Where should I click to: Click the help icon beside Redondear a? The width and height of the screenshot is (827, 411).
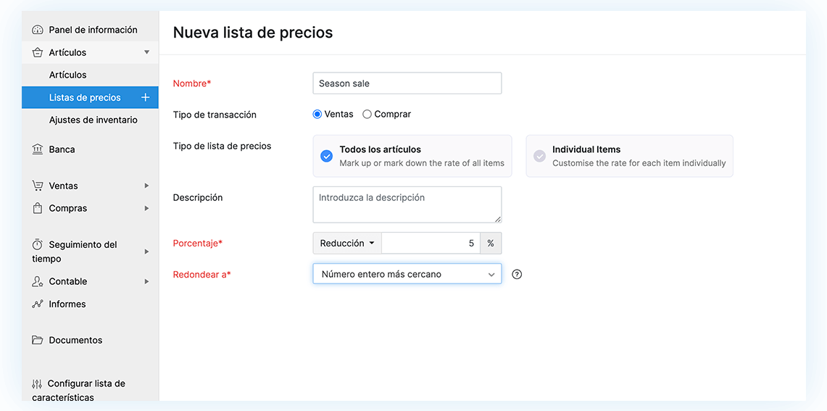click(517, 274)
